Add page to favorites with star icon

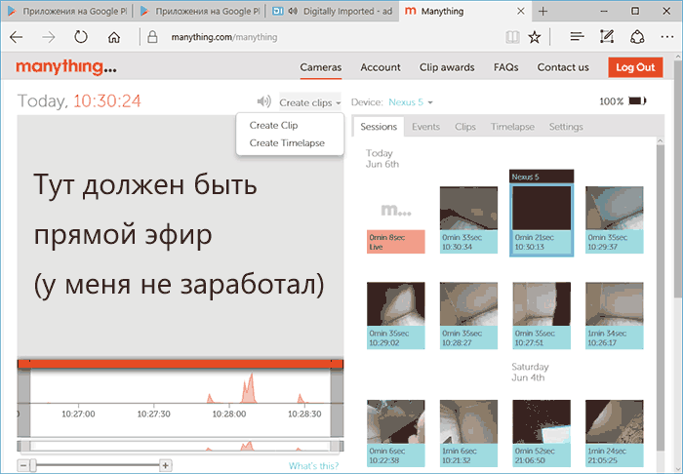(535, 37)
